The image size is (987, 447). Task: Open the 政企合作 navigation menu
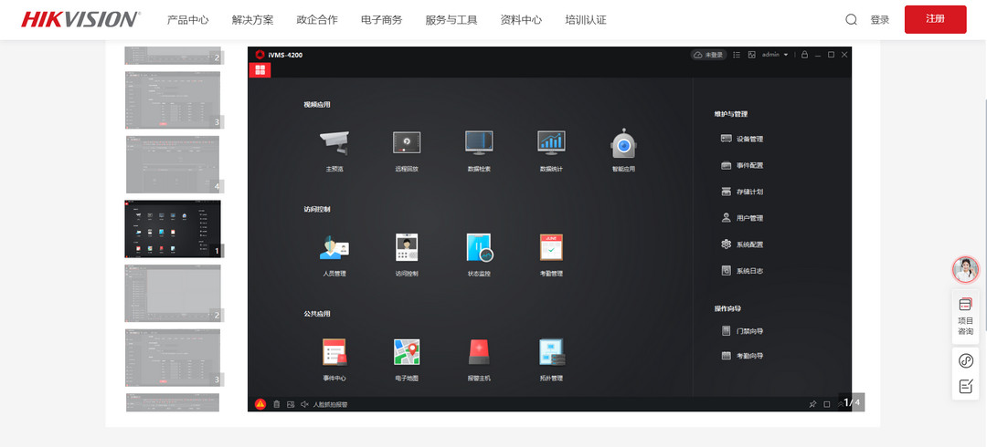click(x=317, y=19)
